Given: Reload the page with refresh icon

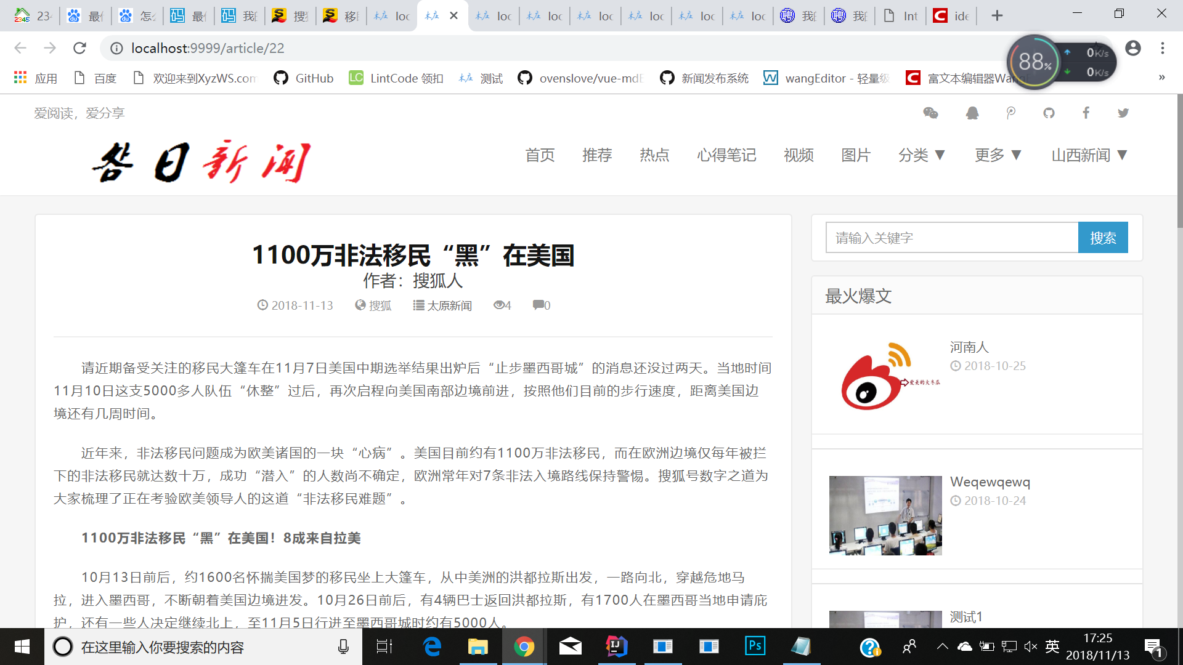Looking at the screenshot, I should pos(79,48).
